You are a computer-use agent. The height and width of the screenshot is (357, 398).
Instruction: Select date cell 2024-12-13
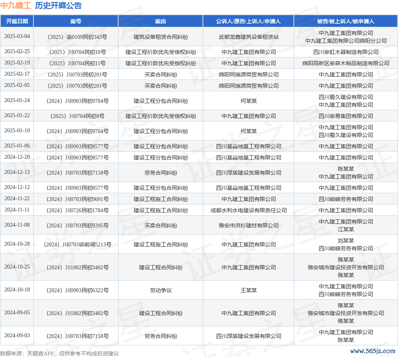click(x=17, y=172)
